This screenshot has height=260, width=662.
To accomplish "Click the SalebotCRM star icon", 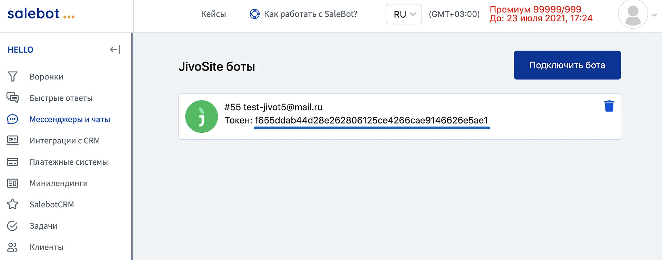I will click(12, 204).
